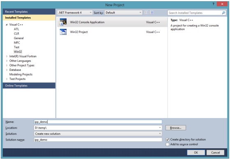The height and width of the screenshot is (159, 230).
Task: Click the Browse... button
Action: (x=176, y=128)
